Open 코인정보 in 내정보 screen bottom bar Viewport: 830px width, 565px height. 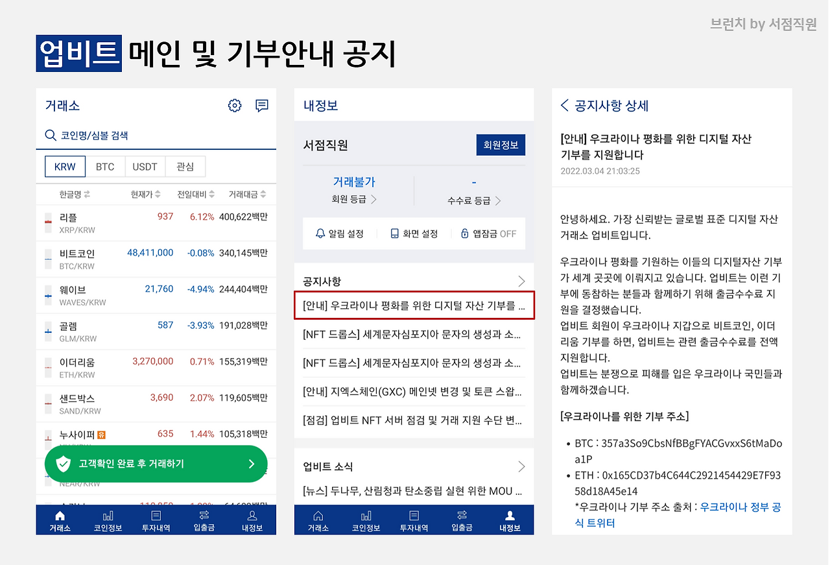pos(366,521)
